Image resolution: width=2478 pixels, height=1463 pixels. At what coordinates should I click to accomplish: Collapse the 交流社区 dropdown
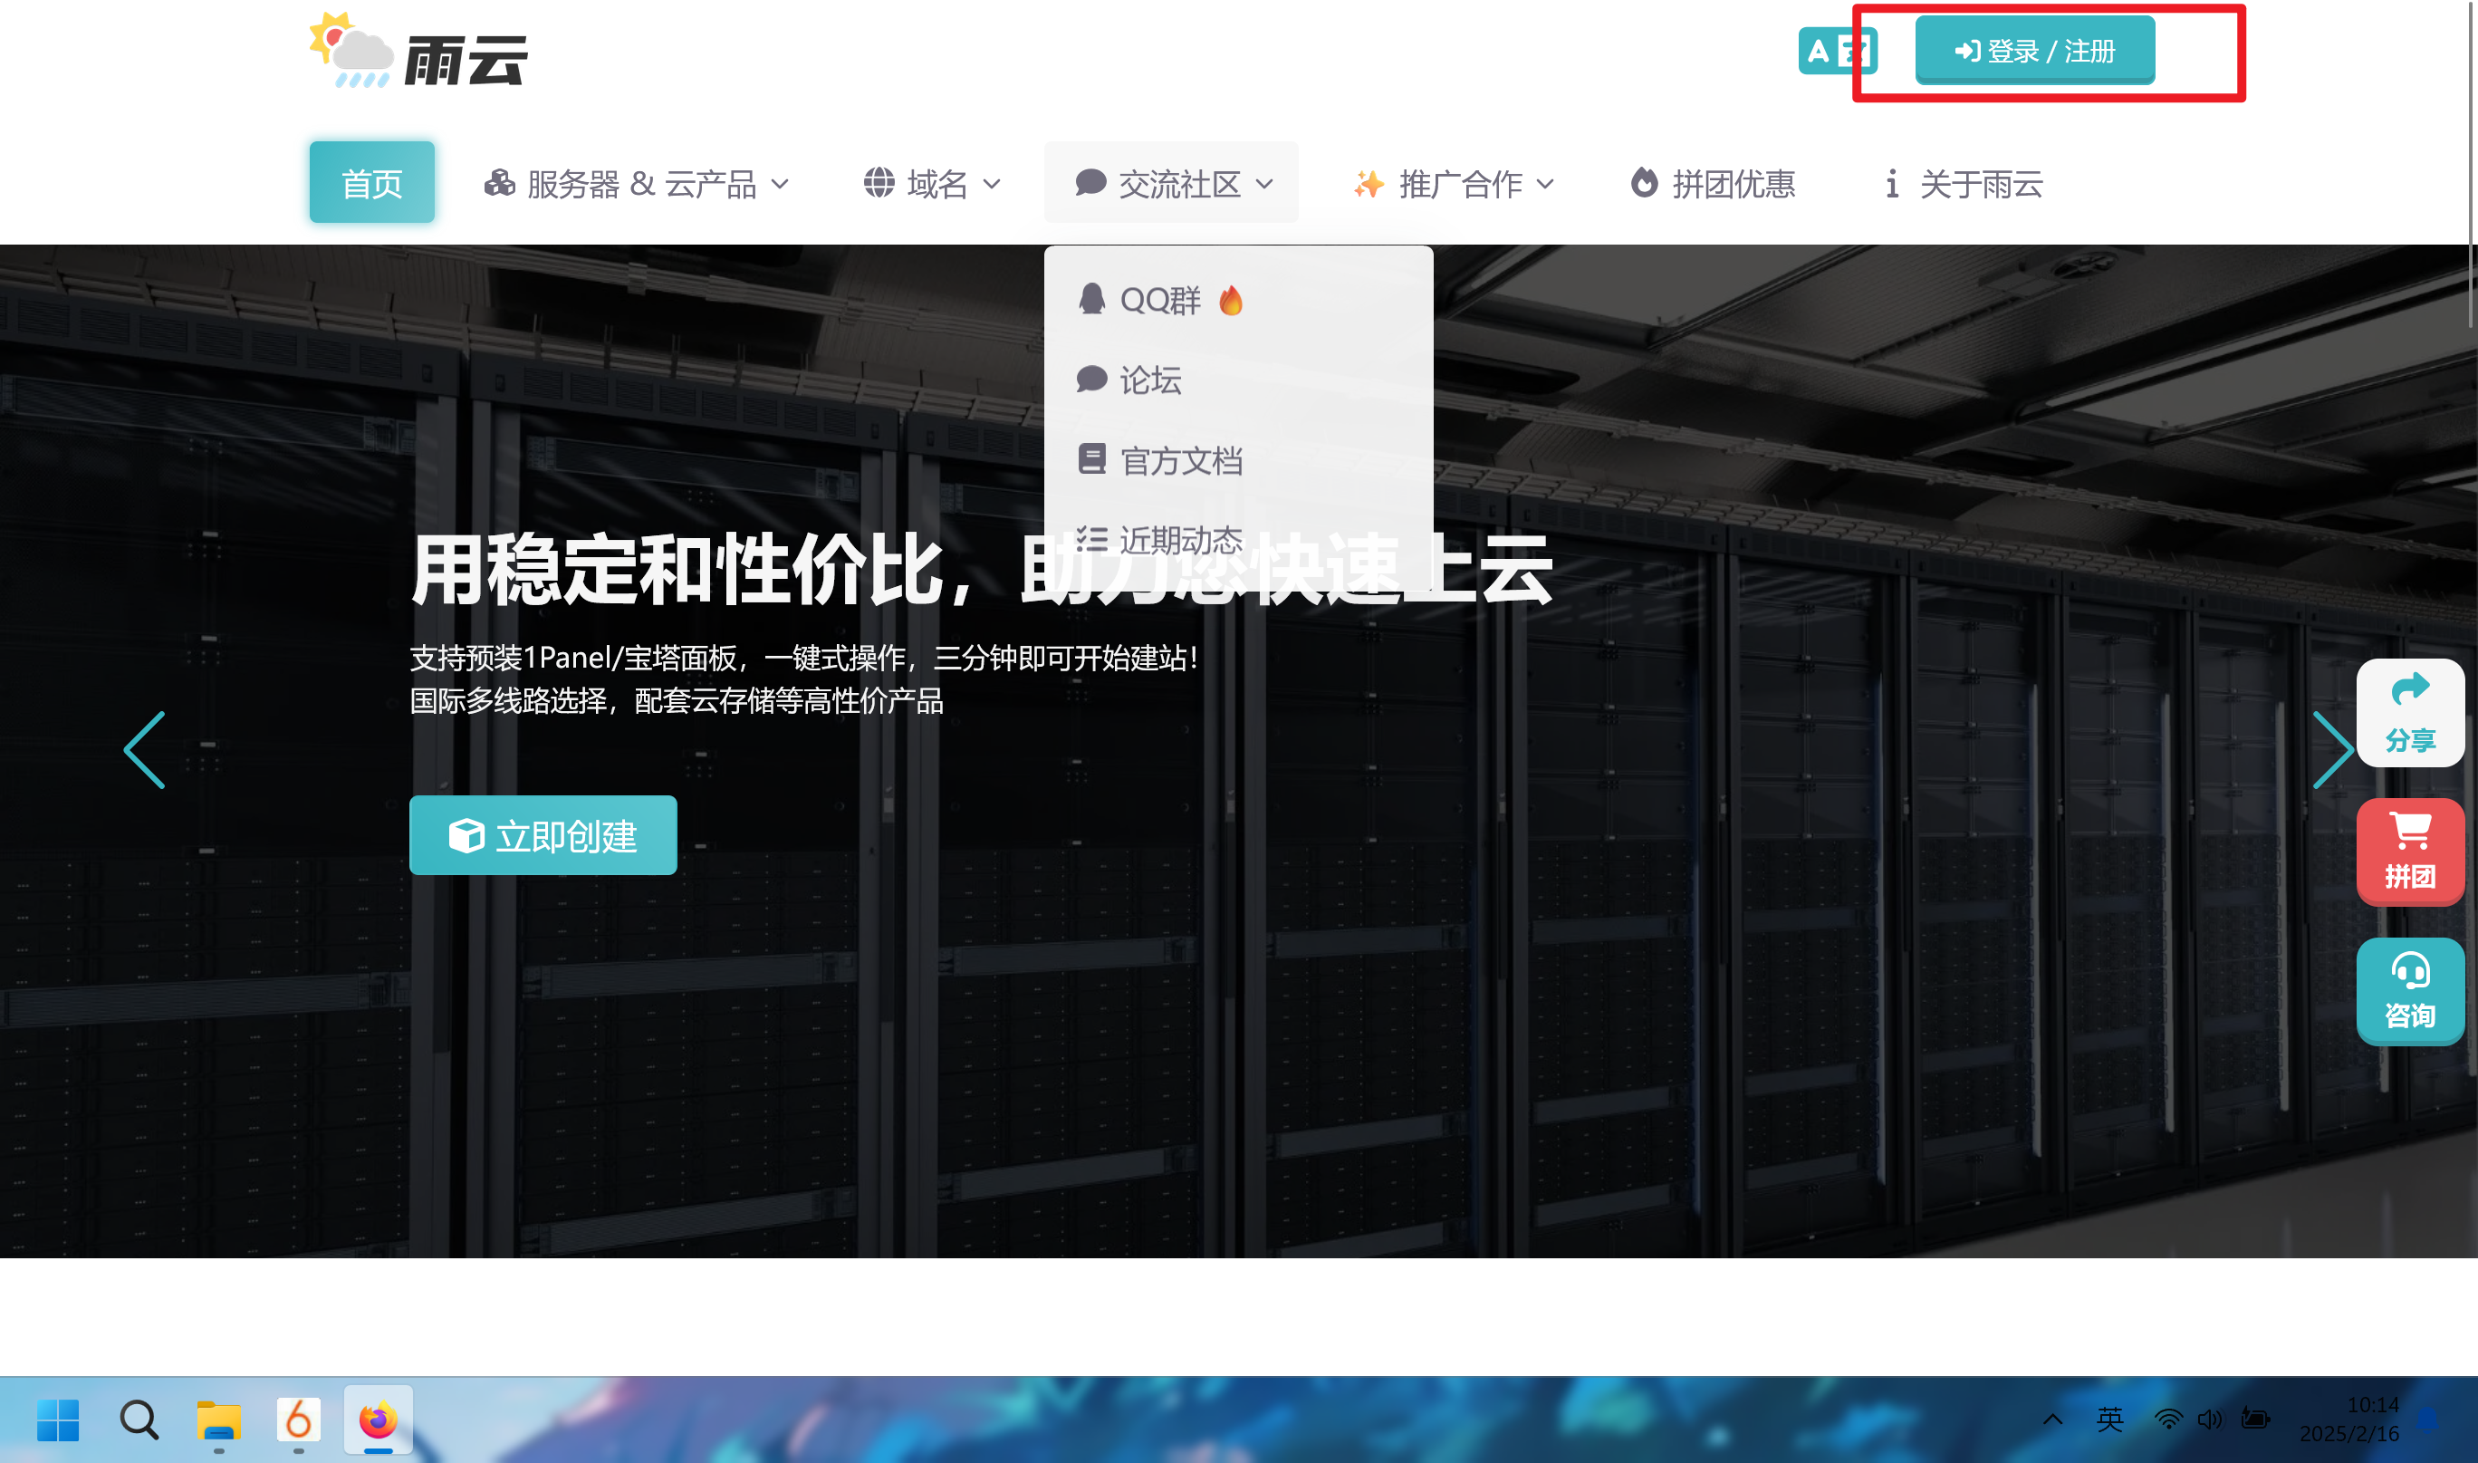pos(1171,183)
